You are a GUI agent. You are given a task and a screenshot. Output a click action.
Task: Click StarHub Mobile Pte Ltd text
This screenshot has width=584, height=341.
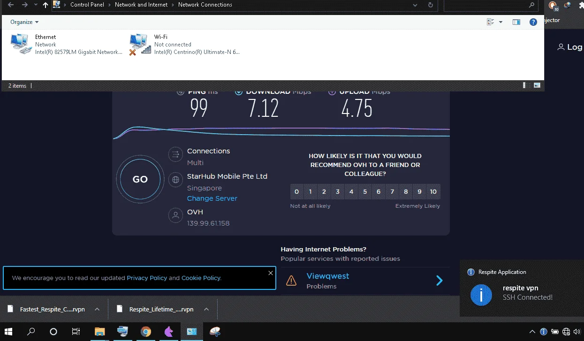click(227, 176)
